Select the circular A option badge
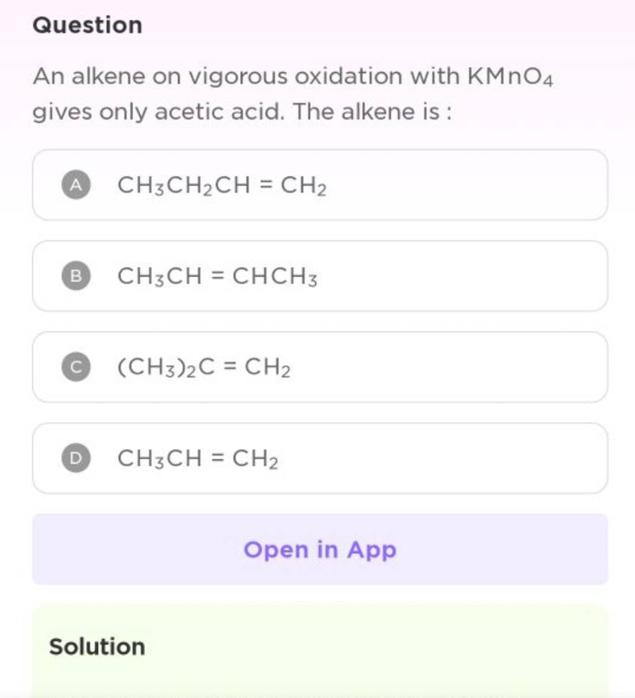The height and width of the screenshot is (698, 635). (x=74, y=185)
